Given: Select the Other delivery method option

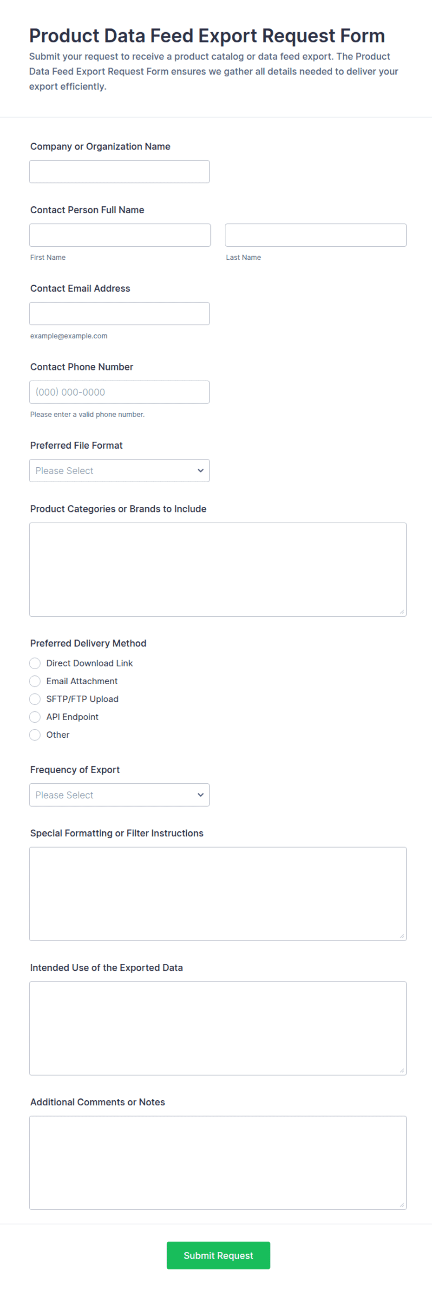Looking at the screenshot, I should (x=34, y=735).
